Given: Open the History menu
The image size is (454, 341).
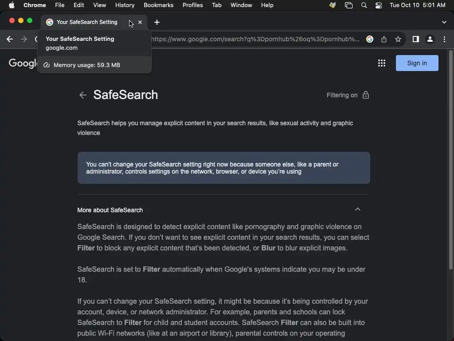Looking at the screenshot, I should (x=125, y=5).
